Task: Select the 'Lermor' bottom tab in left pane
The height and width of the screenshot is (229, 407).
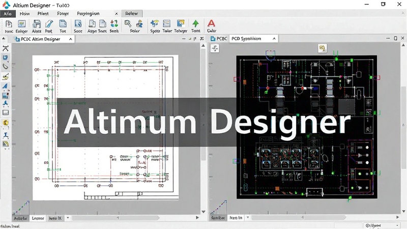Action: 38,218
